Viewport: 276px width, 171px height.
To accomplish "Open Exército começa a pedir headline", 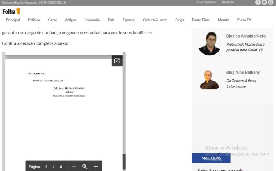I will [x=221, y=170].
